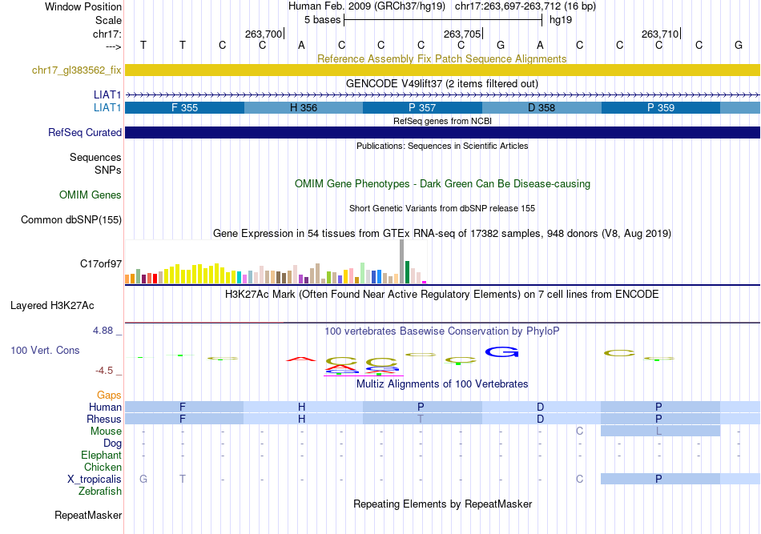The image size is (761, 534).
Task: Click the Gaps label in Multiz track
Action: 109,395
